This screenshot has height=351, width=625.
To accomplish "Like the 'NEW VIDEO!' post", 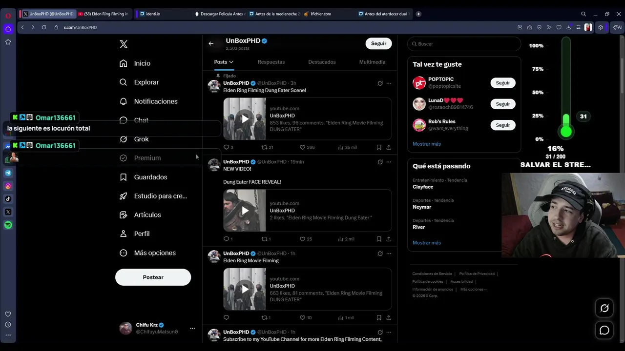I will [306, 239].
